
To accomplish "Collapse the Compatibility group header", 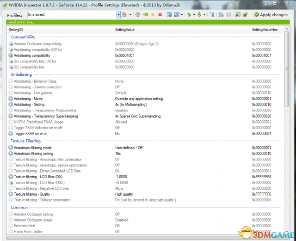I will click(23, 37).
